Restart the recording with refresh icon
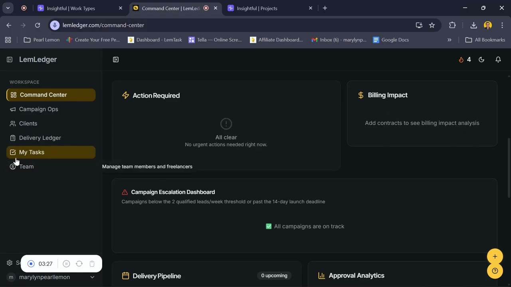Screen dimensions: 511x287 pos(79,264)
